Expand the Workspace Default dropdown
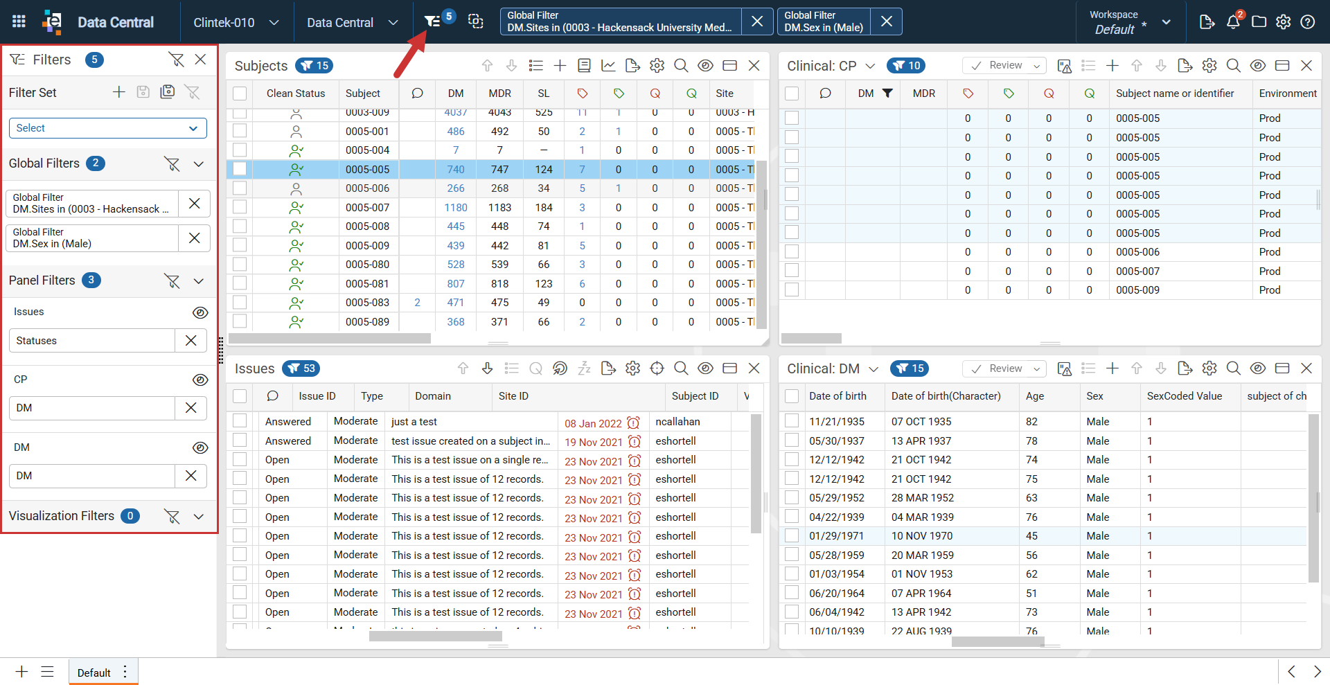 [1167, 22]
